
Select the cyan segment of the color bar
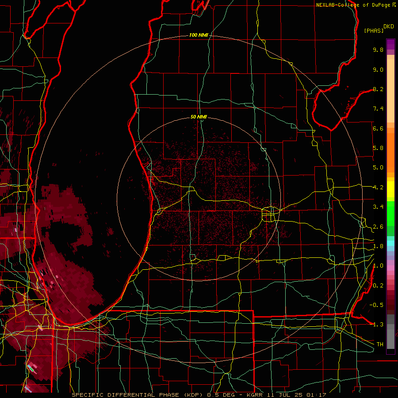390,243
